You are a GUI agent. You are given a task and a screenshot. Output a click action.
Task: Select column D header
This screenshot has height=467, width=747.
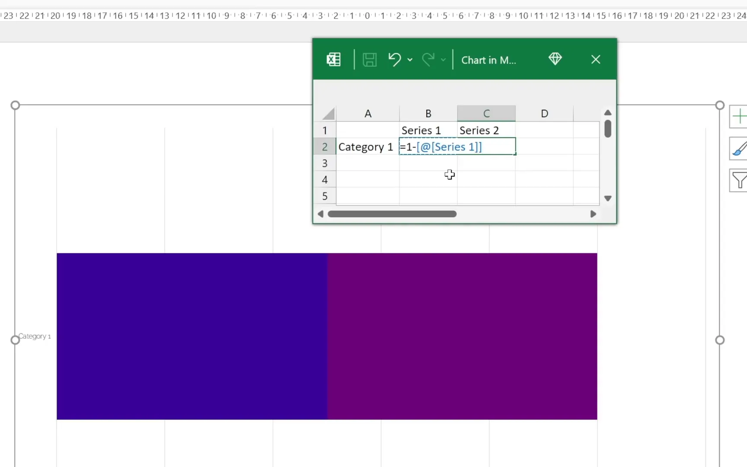tap(544, 114)
